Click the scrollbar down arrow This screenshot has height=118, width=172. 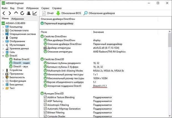tap(170, 116)
